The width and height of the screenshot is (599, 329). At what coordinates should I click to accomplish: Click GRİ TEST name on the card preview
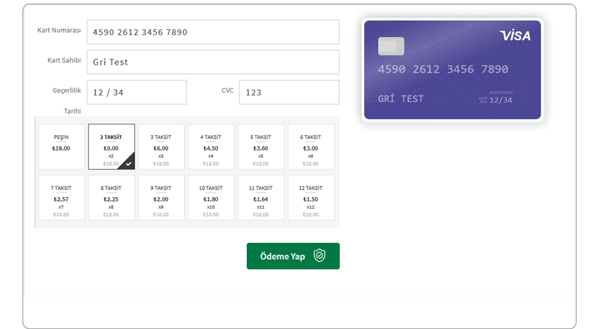[401, 99]
